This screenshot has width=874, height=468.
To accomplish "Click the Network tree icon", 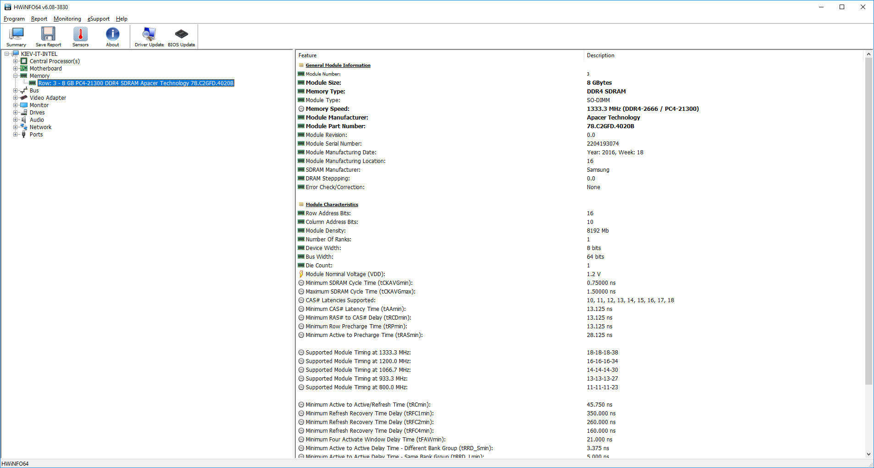I will 24,127.
